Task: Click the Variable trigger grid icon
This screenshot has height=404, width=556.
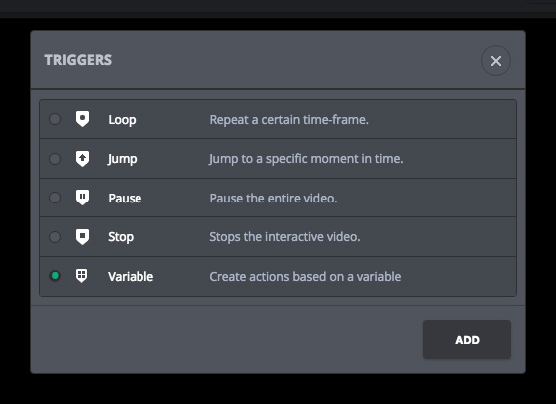Action: 81,276
